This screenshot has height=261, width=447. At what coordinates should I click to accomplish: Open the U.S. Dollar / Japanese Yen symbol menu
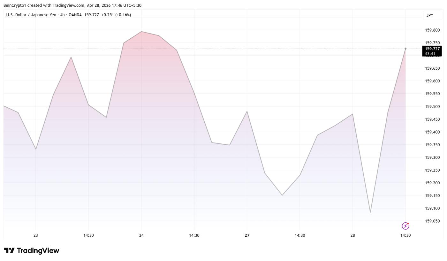[x=32, y=15]
